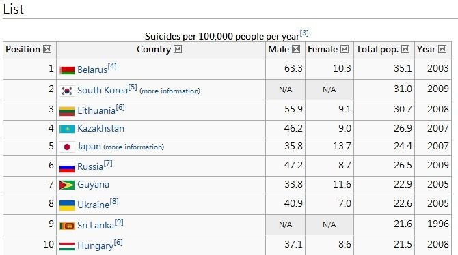Follow the Ukraine country link
The width and height of the screenshot is (458, 255).
click(94, 205)
